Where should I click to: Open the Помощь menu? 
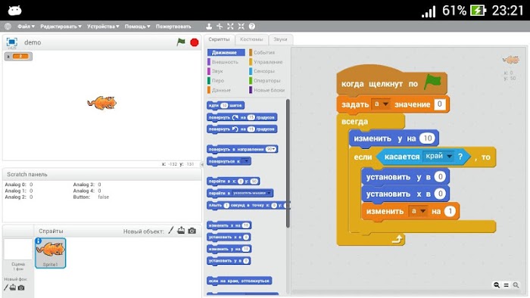(138, 26)
